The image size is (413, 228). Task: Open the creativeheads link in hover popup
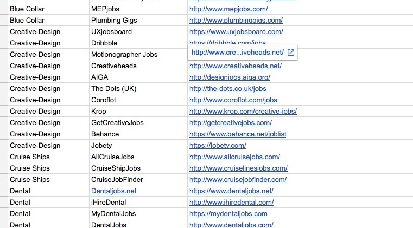(x=238, y=53)
